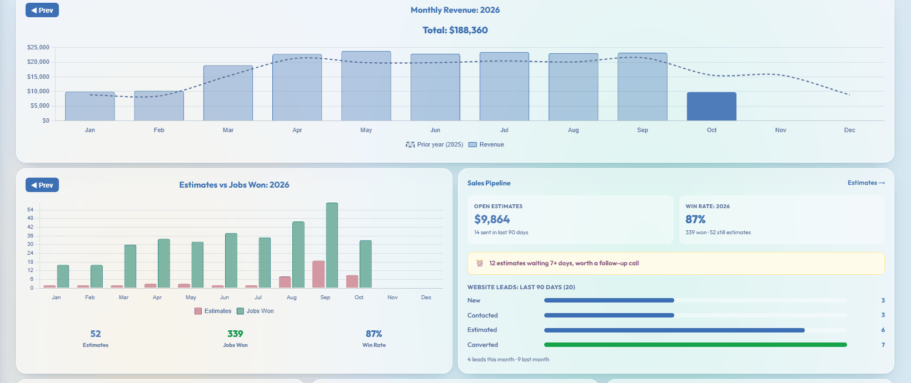The image size is (911, 383).
Task: Toggle Revenue legend series
Action: coord(486,144)
